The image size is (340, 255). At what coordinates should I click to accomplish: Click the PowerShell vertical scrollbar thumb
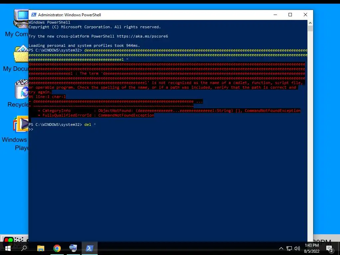(x=310, y=29)
